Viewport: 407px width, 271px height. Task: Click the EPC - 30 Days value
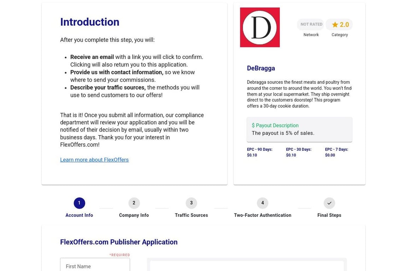[x=291, y=155]
